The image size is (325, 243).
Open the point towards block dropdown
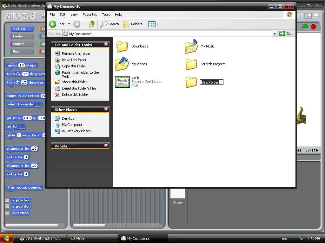[38, 104]
